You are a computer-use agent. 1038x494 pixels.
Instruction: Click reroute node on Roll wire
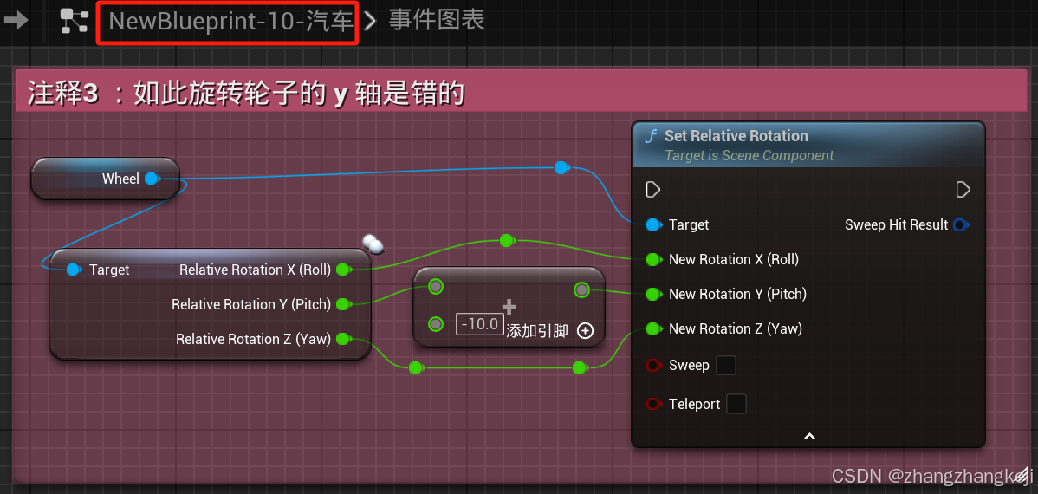507,240
